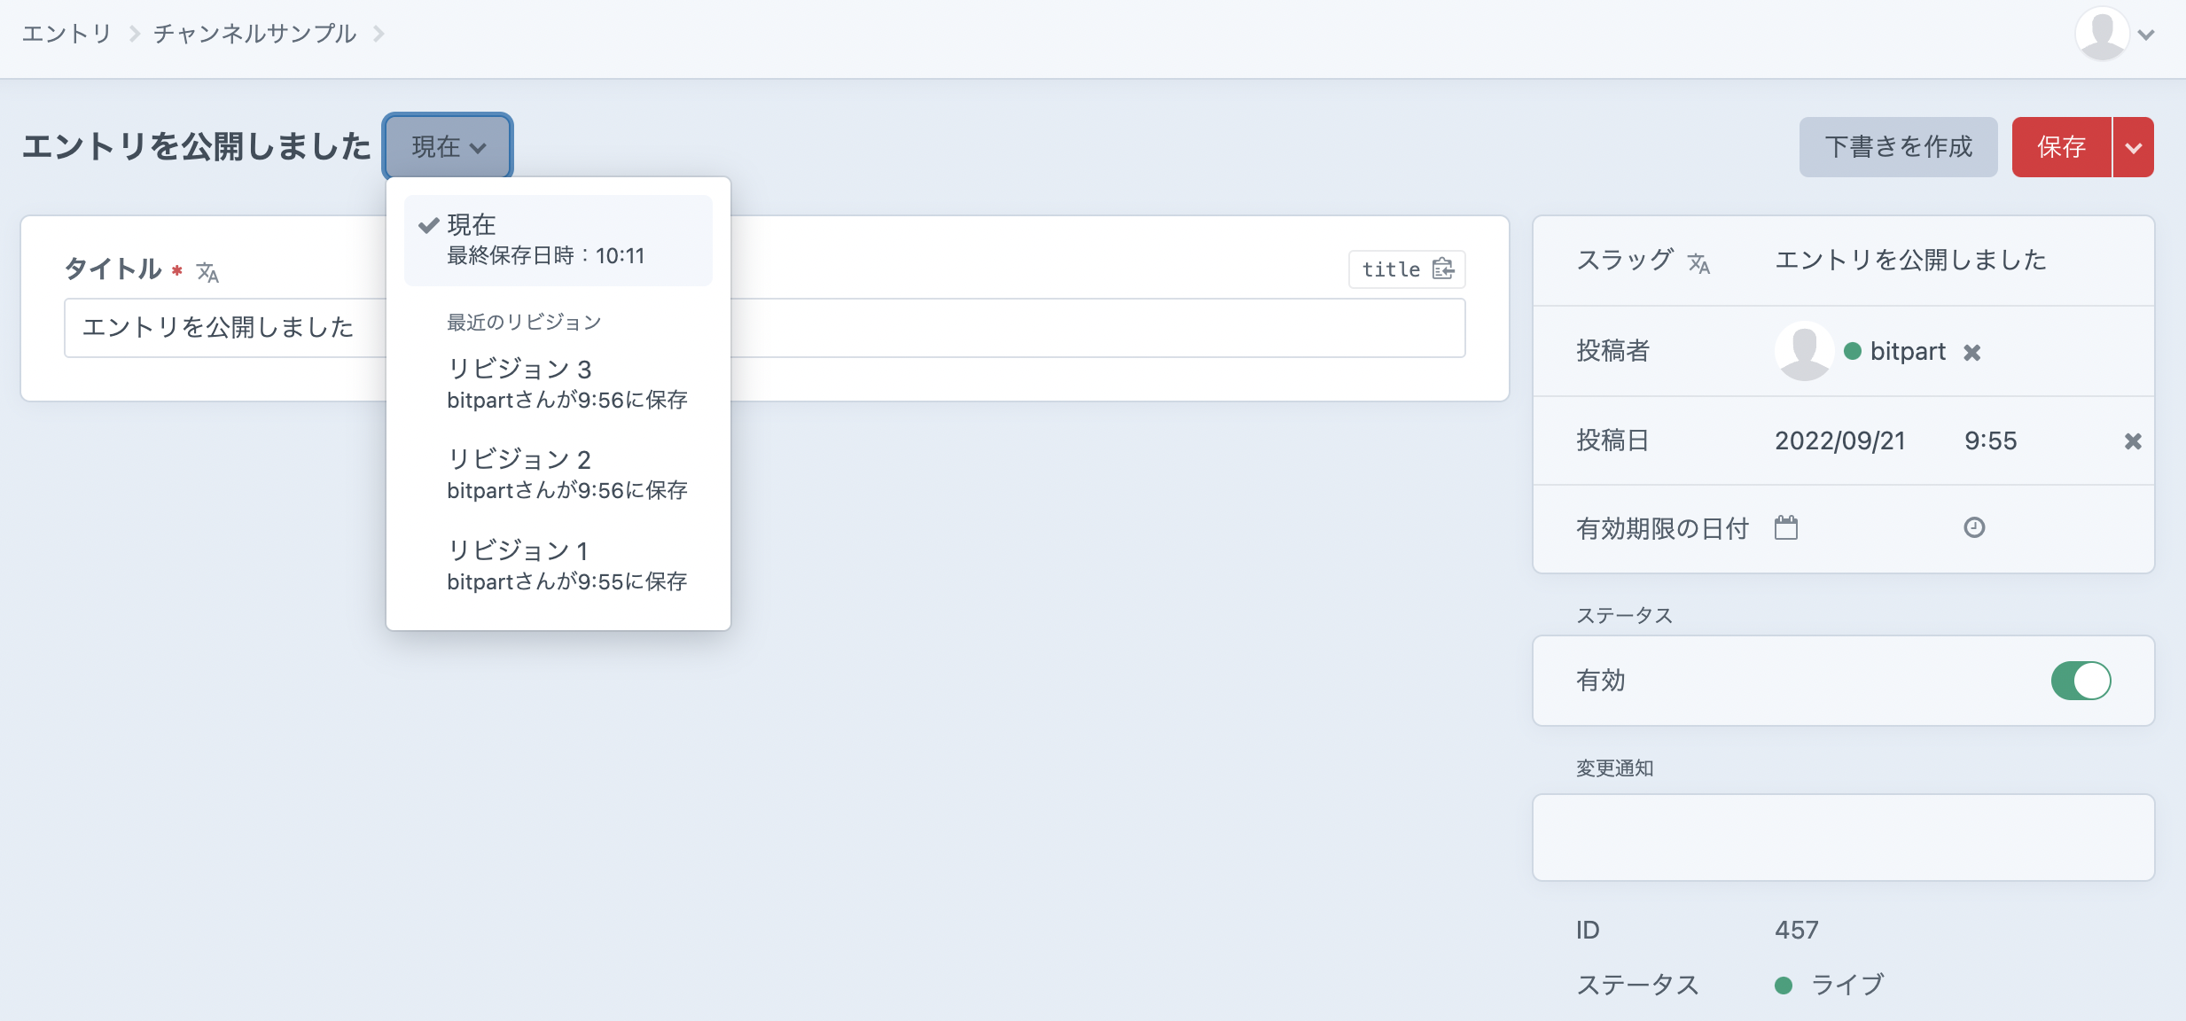2186x1021 pixels.
Task: Open account menu chevron at top right
Action: 2146,35
